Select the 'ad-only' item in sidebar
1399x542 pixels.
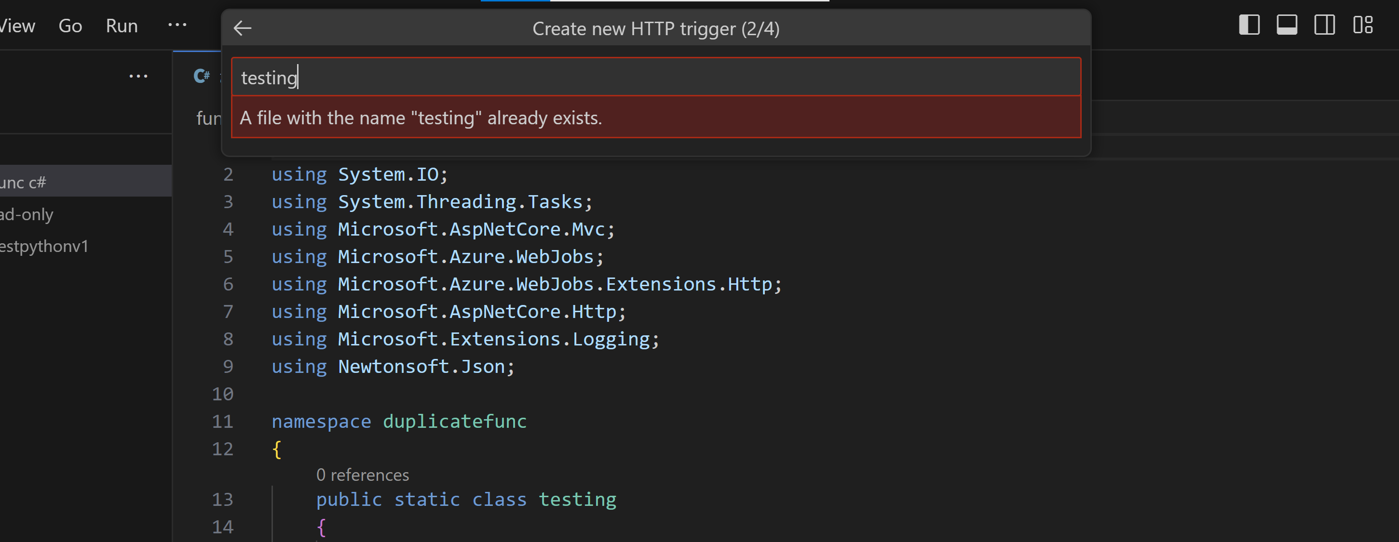pyautogui.click(x=27, y=214)
